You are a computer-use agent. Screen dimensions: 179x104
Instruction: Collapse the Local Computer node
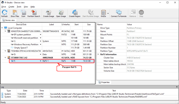coord(2,28)
